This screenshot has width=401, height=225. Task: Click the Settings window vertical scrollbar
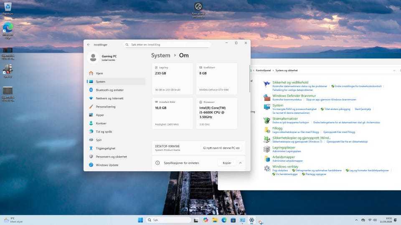click(250, 79)
